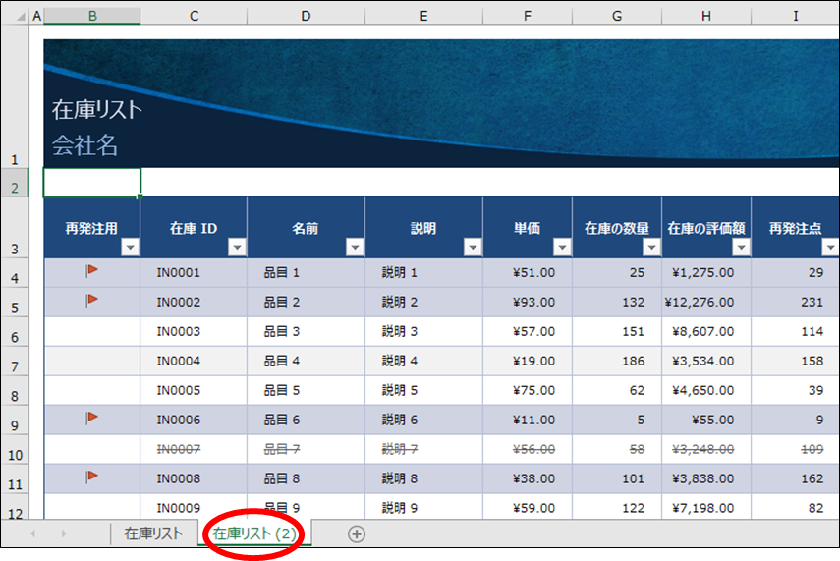Screen dimensions: 840x561
Task: Select valuation cell ¥7,198.00
Action: 706,506
